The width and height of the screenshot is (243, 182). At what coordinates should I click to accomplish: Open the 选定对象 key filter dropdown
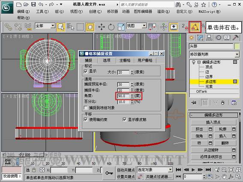pyautogui.click(x=170, y=170)
